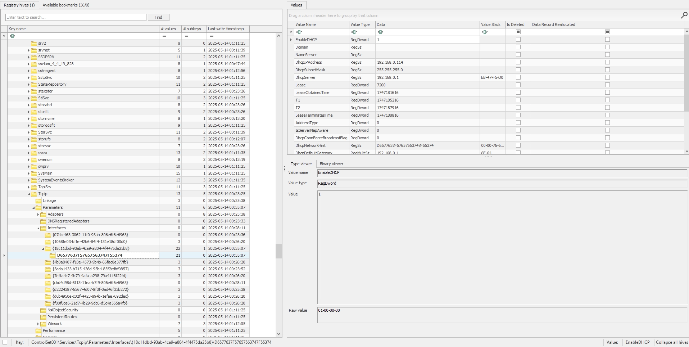This screenshot has height=347, width=689.
Task: Click the Value Slack column filter icon
Action: point(485,32)
